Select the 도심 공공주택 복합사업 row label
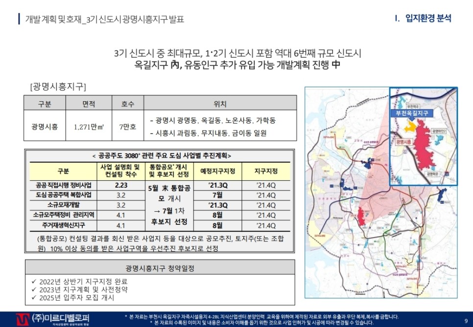 (x=63, y=195)
